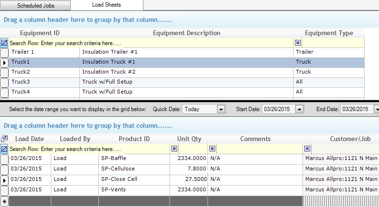The width and height of the screenshot is (379, 207).
Task: Open the Quick Date dropdown arrow
Action: pos(221,109)
